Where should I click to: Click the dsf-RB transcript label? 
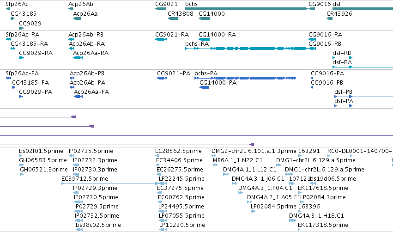[342, 53]
